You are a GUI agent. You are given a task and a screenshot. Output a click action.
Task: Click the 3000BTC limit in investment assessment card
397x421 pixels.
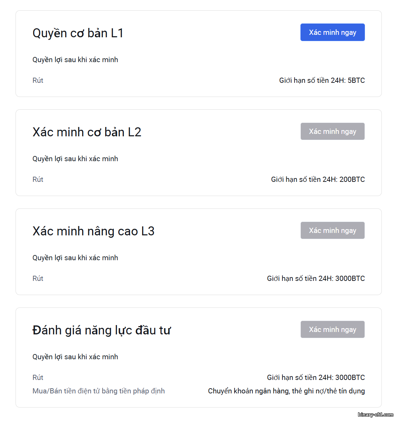tap(316, 378)
